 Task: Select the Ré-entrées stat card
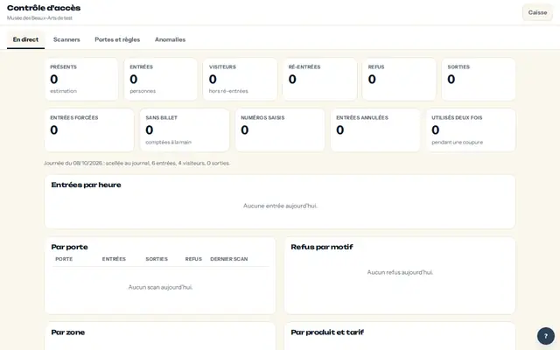pos(319,79)
